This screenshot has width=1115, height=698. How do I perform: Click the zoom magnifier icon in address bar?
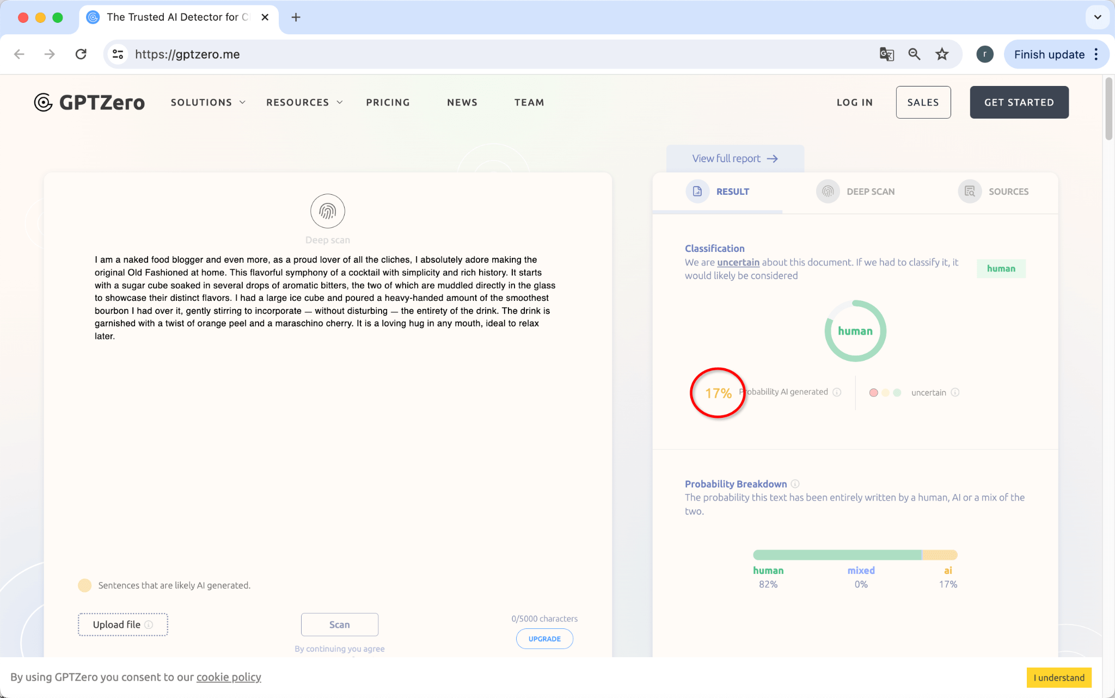[x=914, y=54]
